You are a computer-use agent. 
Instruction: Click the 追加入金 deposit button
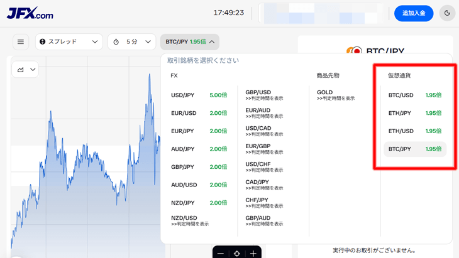coord(414,13)
